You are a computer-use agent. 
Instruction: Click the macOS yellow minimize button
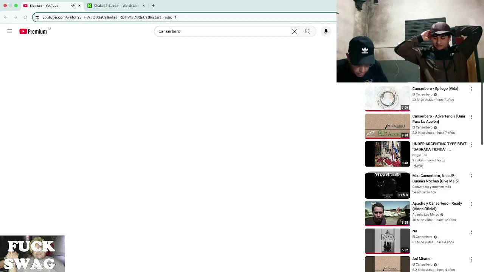pyautogui.click(x=11, y=6)
